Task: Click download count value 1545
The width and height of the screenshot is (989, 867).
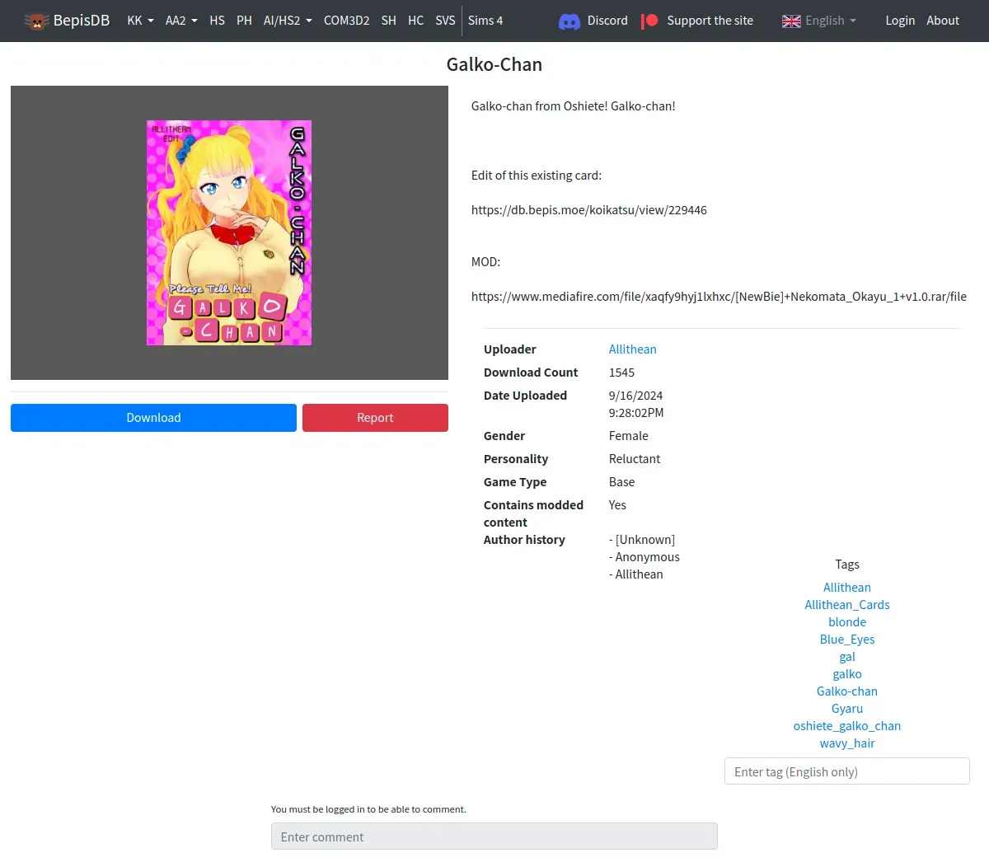Action: (x=622, y=373)
